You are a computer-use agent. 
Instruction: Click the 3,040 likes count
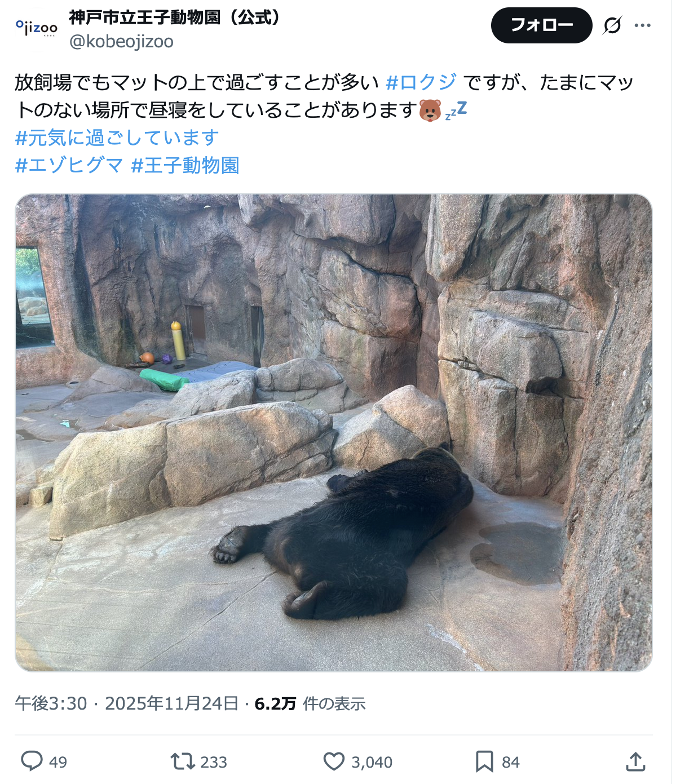(372, 763)
